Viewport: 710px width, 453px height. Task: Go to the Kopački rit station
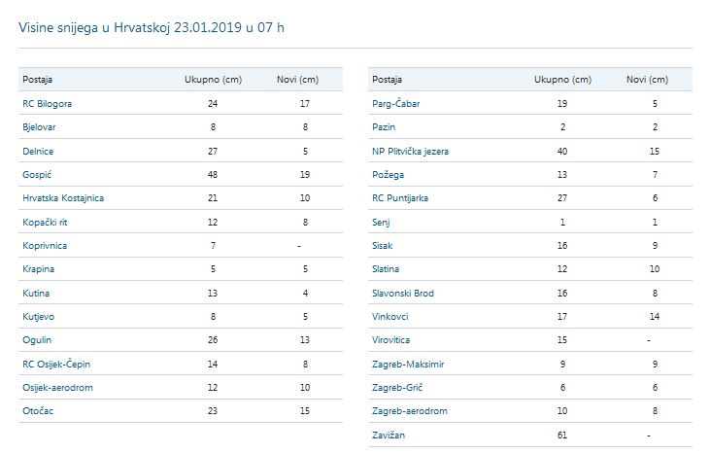(44, 222)
